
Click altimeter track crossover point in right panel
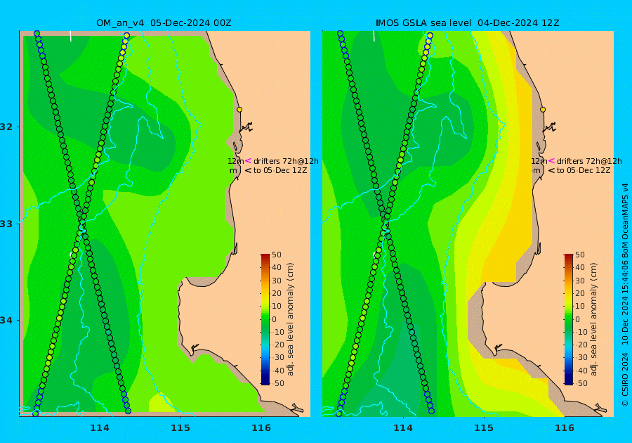coord(386,224)
